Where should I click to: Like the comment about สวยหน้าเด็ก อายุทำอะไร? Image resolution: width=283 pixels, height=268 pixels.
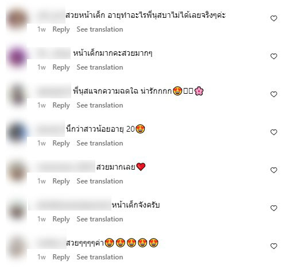274,18
